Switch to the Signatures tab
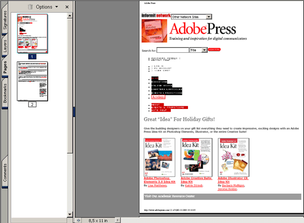 pos(5,20)
